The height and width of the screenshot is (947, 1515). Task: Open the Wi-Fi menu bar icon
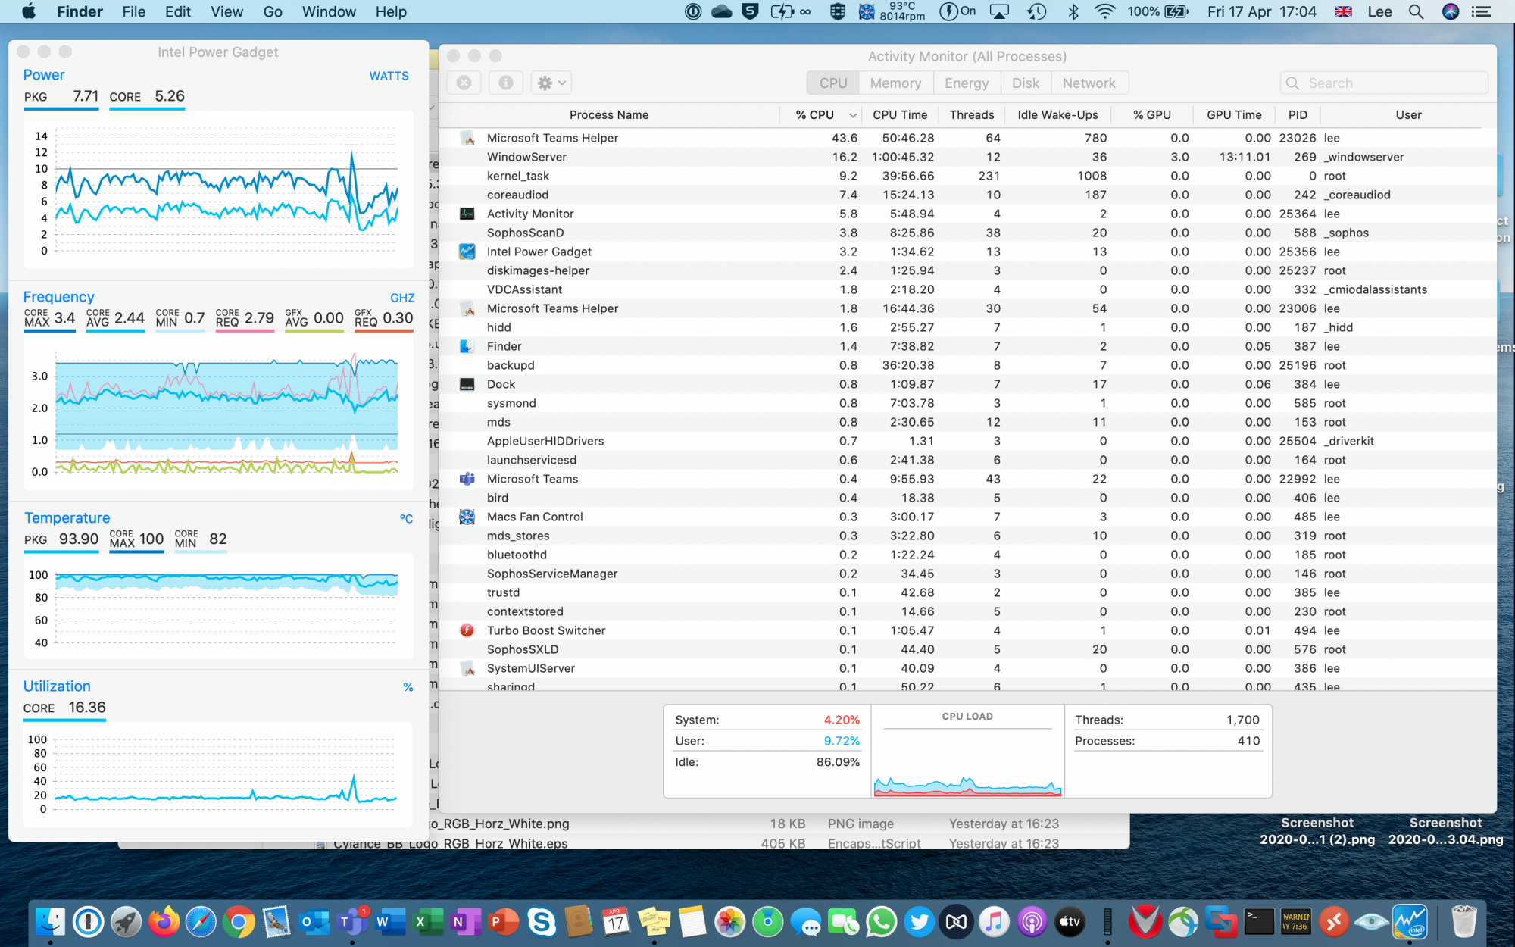coord(1105,11)
